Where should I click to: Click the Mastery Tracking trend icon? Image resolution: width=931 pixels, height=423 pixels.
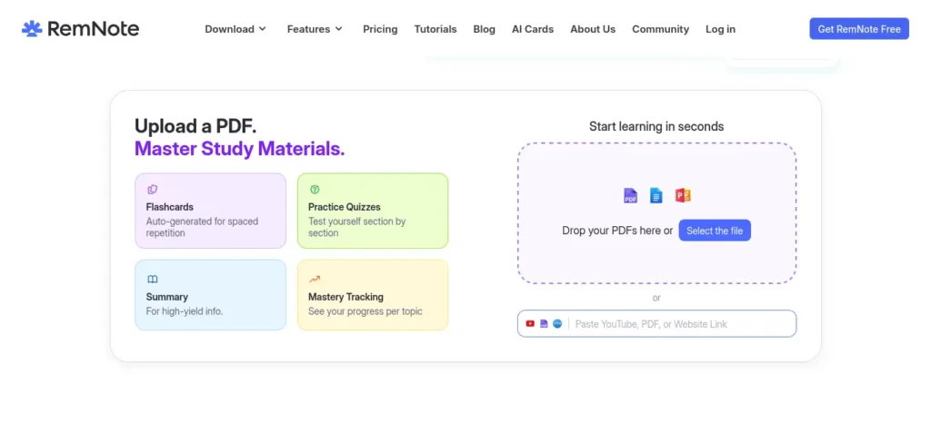pos(315,279)
